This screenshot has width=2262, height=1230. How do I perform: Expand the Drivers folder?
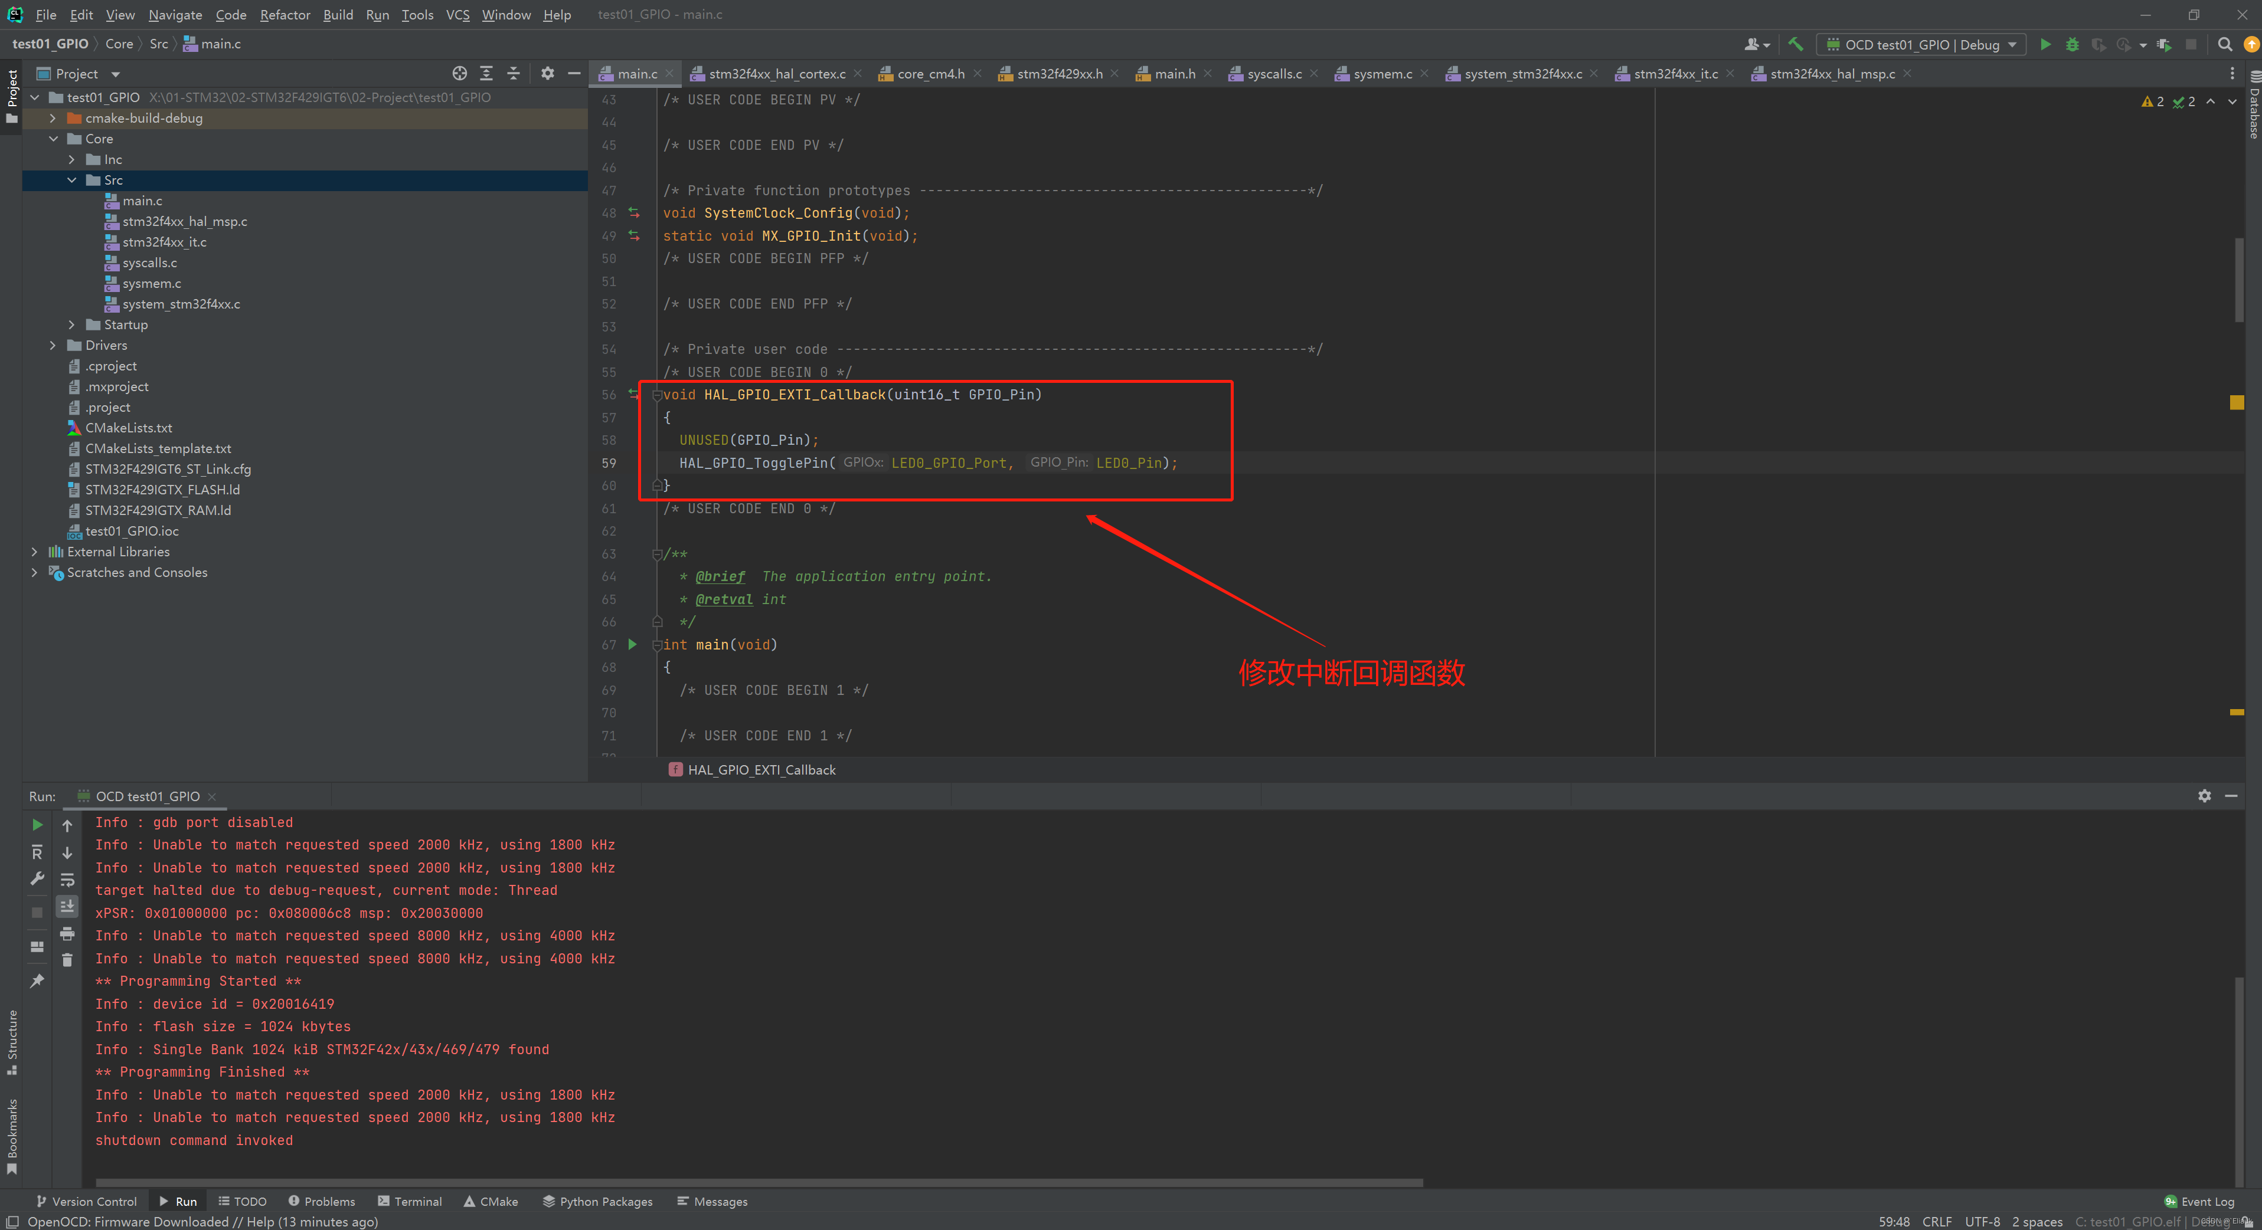coord(53,346)
